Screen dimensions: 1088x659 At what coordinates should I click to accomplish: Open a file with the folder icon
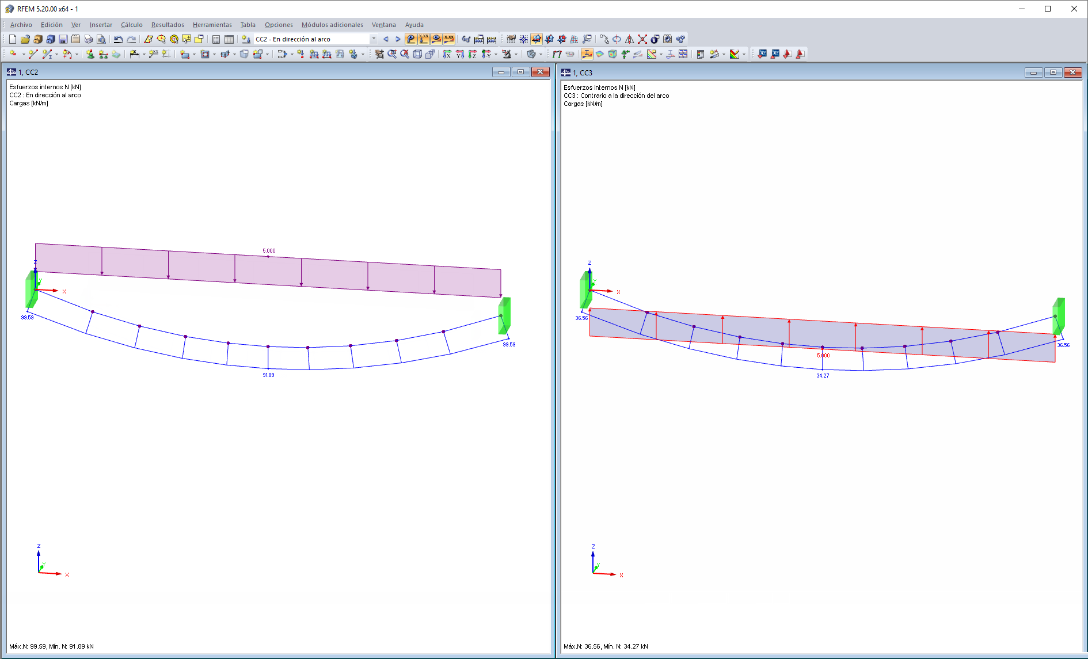25,39
